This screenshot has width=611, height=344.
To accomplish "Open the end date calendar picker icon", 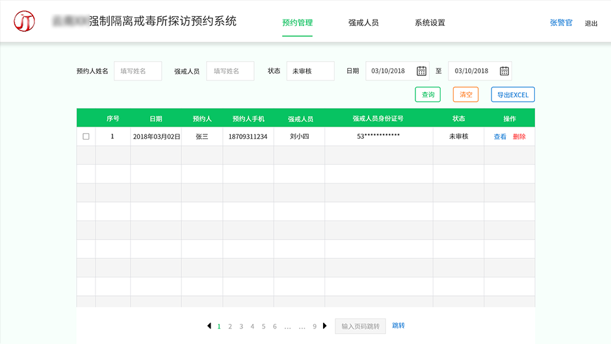I will 504,71.
